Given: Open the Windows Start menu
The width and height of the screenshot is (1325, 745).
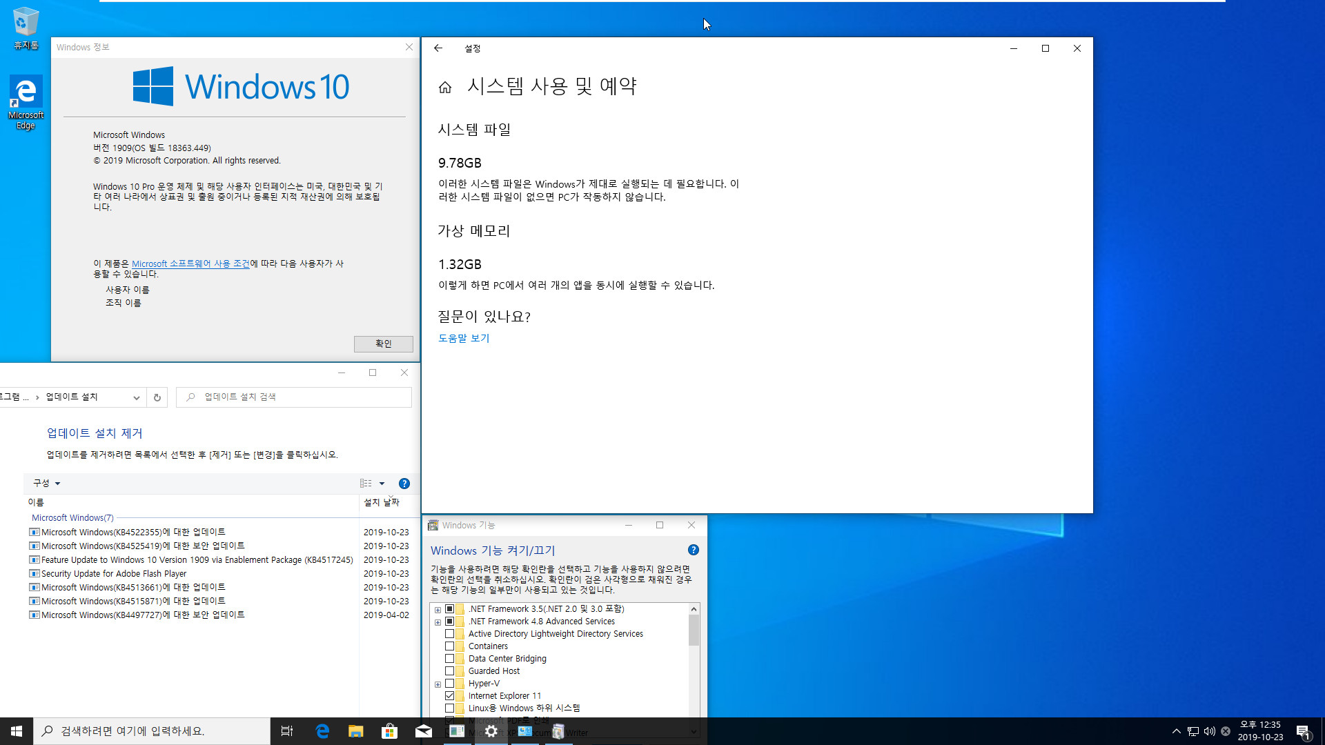Looking at the screenshot, I should click(x=17, y=731).
